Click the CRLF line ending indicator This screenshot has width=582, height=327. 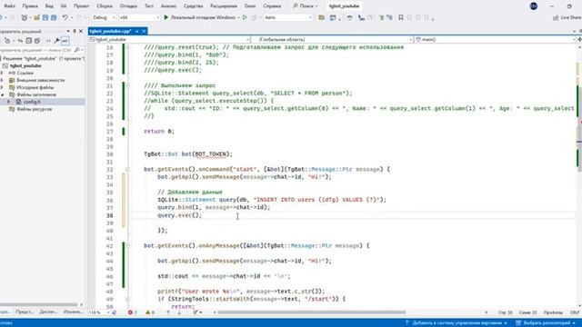[x=575, y=312]
